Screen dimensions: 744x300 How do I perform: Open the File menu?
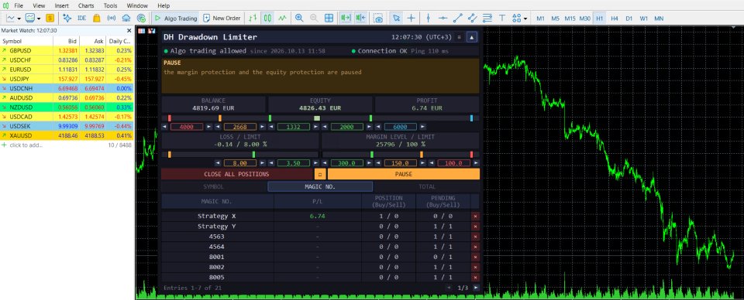19,5
